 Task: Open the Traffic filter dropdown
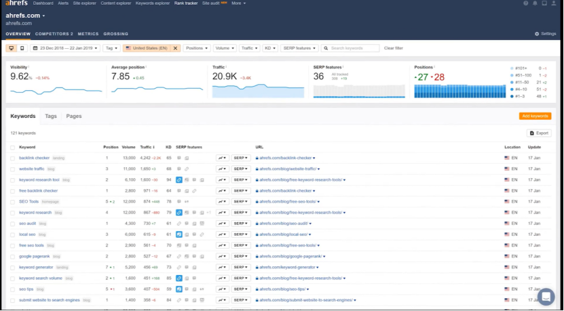coord(249,48)
